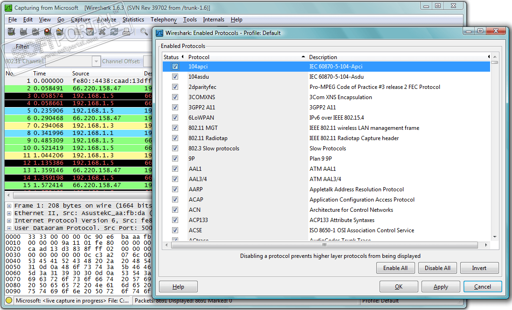Expand the Ethernet II details node

pyautogui.click(x=9, y=213)
